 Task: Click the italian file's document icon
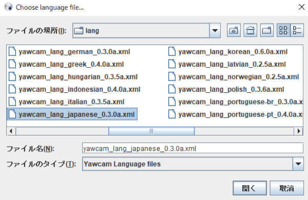(x=12, y=102)
